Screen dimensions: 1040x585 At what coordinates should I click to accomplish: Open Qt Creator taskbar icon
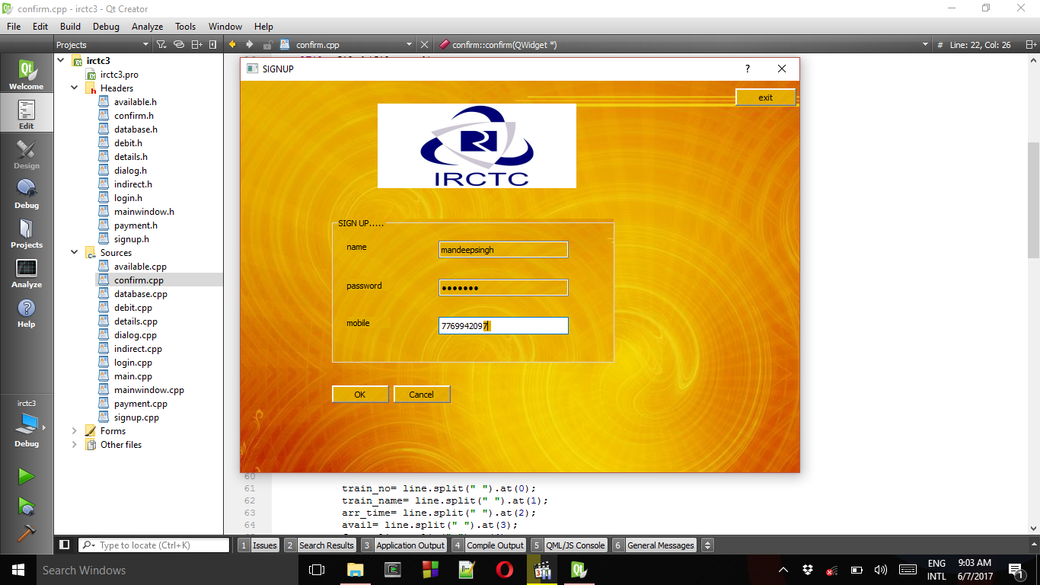pos(579,570)
